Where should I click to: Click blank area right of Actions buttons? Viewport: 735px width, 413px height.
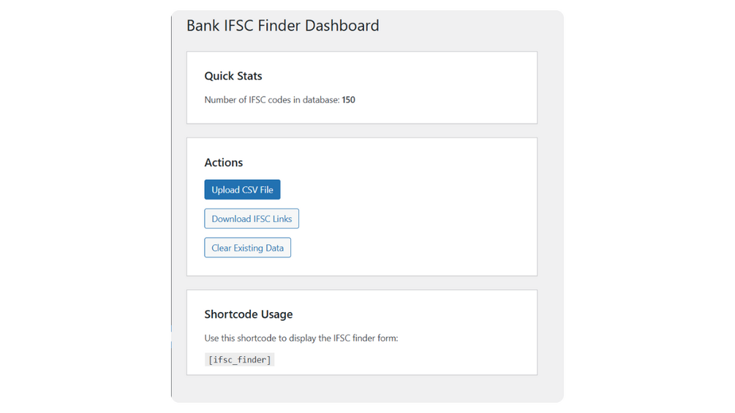pos(424,219)
